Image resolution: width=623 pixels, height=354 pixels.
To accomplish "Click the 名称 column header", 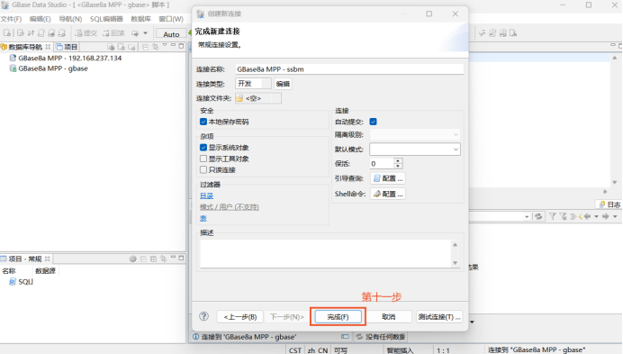I will 9,271.
